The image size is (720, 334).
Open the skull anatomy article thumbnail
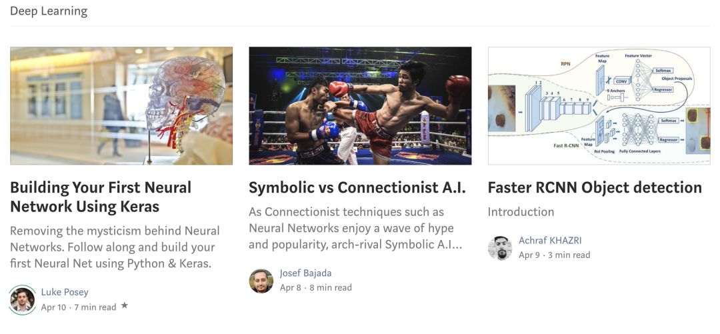(x=121, y=105)
